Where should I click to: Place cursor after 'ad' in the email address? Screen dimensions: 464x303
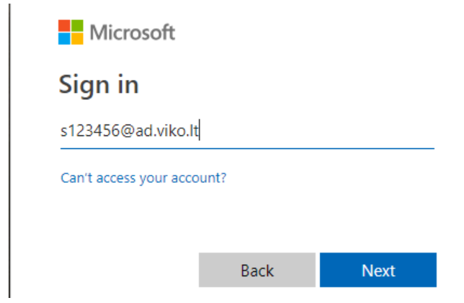[152, 131]
